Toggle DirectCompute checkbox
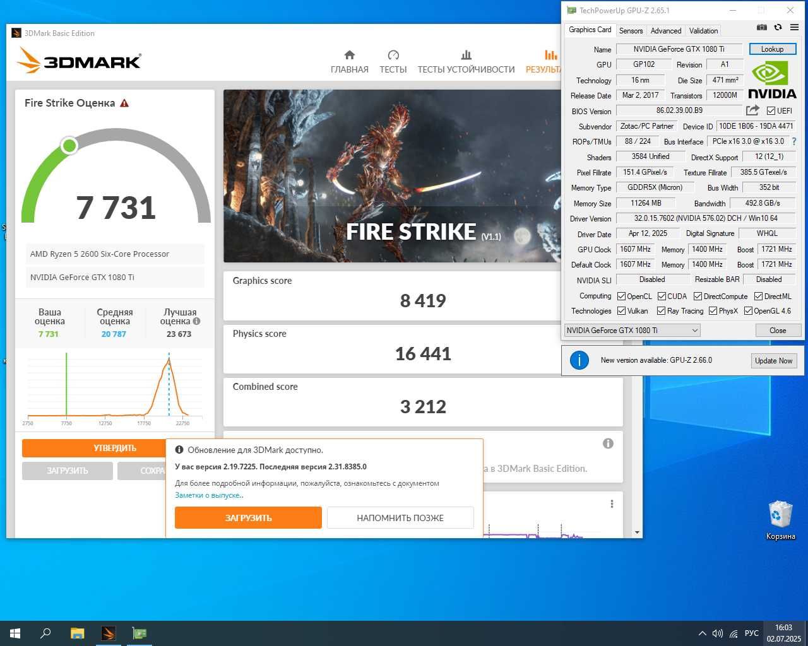 (698, 297)
